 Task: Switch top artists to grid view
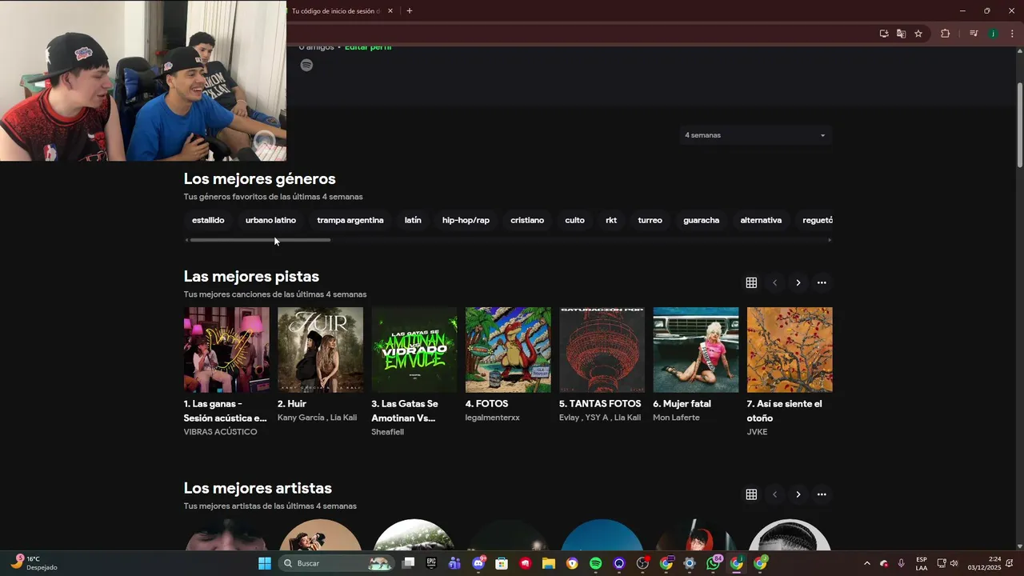751,494
